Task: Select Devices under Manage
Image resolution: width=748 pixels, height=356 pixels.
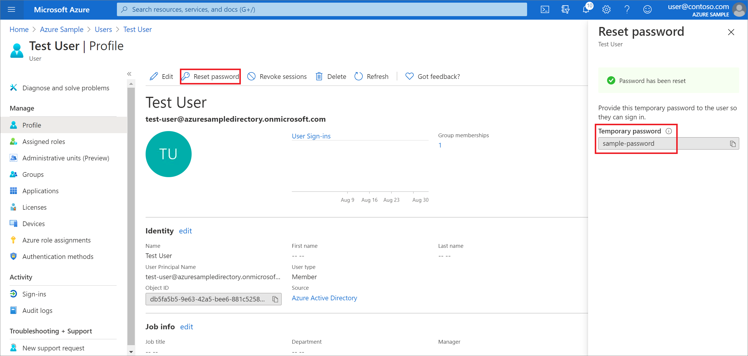Action: click(33, 223)
